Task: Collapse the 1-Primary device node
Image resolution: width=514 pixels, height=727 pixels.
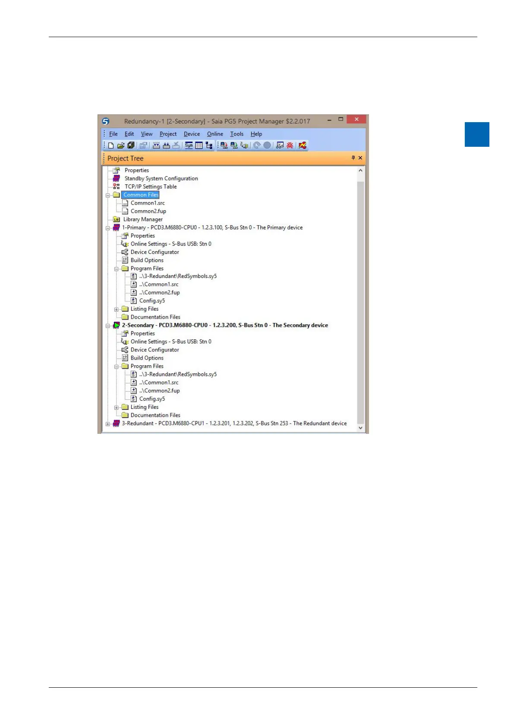Action: (108, 228)
